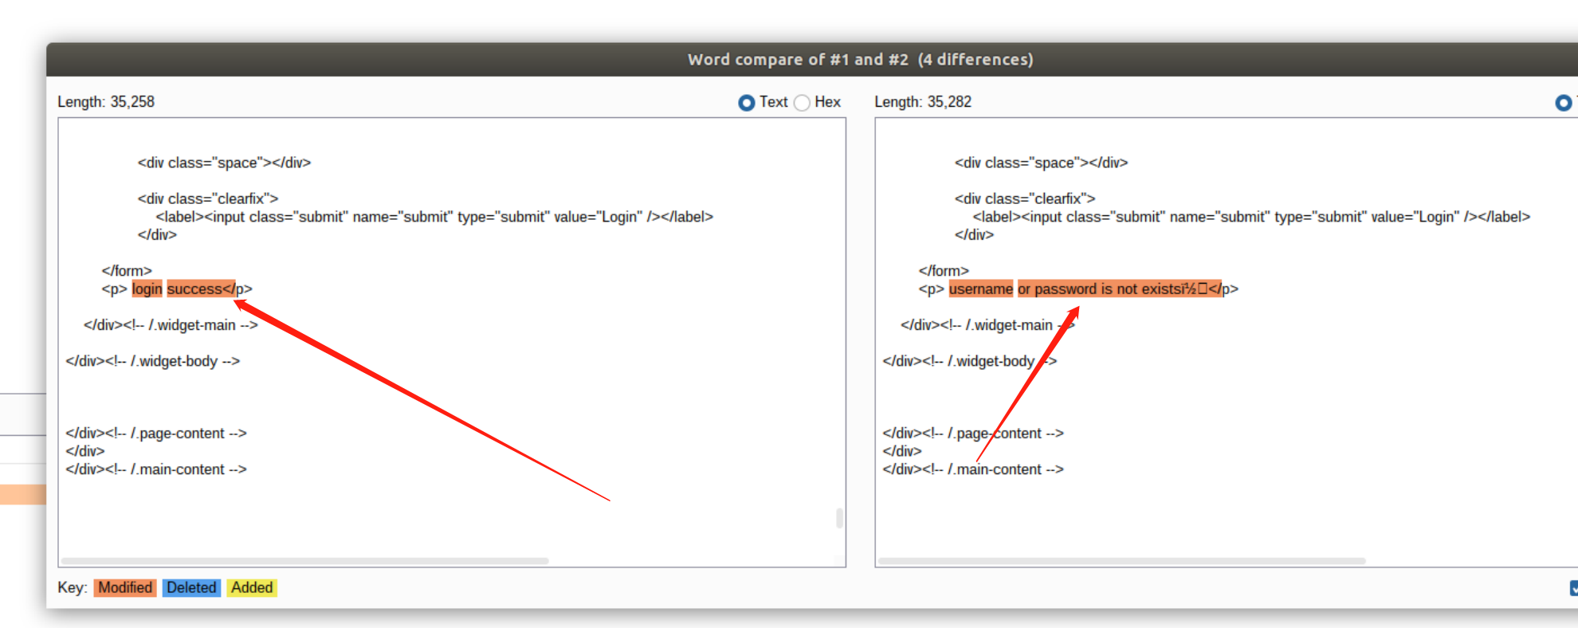Click '/.main-content' comment line in right pane

973,469
